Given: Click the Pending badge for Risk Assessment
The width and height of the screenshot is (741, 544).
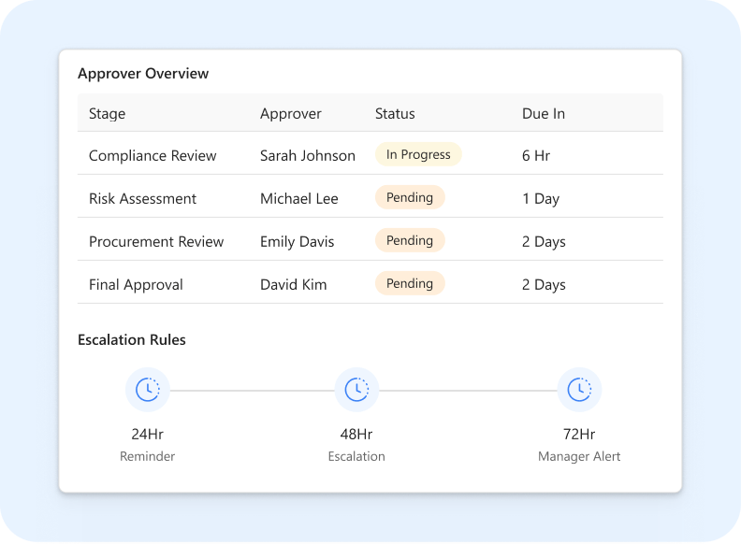Looking at the screenshot, I should click(410, 197).
